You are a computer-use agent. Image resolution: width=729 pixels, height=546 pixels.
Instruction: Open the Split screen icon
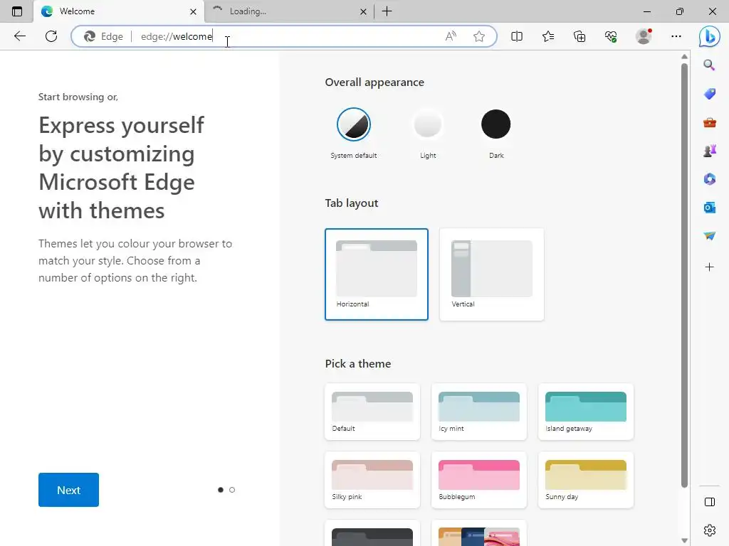click(x=517, y=36)
